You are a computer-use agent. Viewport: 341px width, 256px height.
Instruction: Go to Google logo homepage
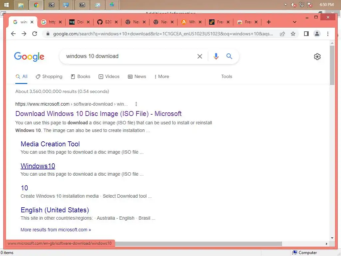[29, 57]
